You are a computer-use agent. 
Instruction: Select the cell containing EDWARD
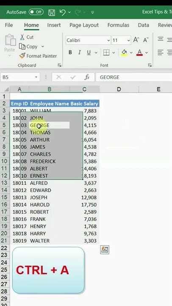point(50,190)
